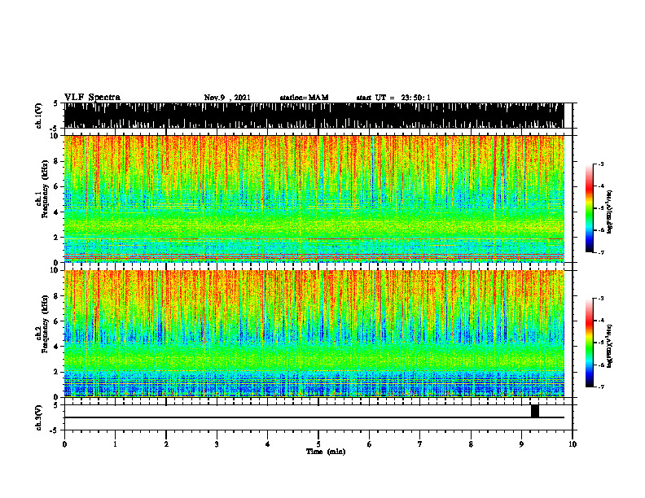Viewport: 645px width, 498px height.
Task: Click the ch.3(V) axis label
Action: [39, 417]
